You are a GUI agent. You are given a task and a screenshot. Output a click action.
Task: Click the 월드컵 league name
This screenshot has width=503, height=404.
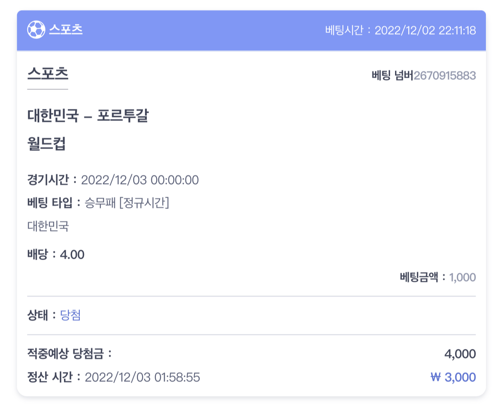tap(47, 143)
